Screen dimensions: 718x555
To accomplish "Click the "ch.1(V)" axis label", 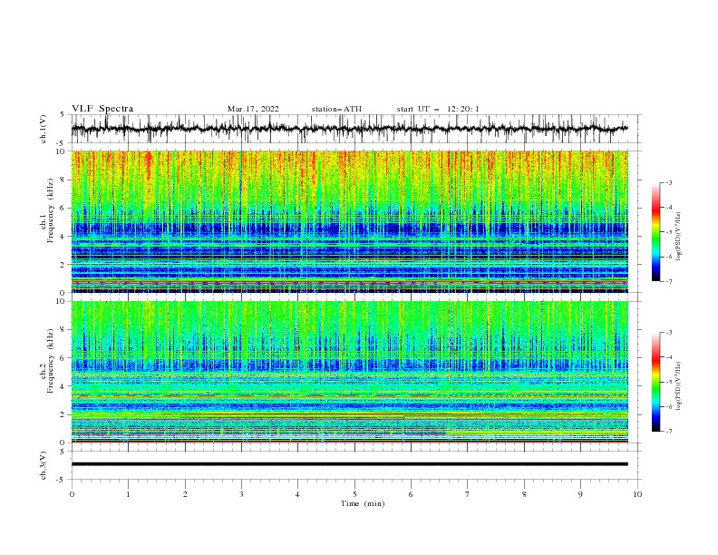I will click(x=44, y=129).
